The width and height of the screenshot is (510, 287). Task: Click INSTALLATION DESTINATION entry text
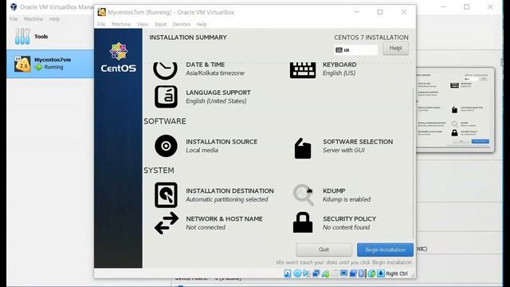[229, 195]
